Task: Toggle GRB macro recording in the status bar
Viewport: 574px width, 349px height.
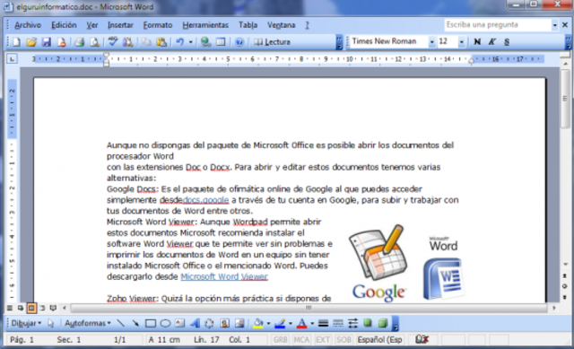Action: pos(281,340)
